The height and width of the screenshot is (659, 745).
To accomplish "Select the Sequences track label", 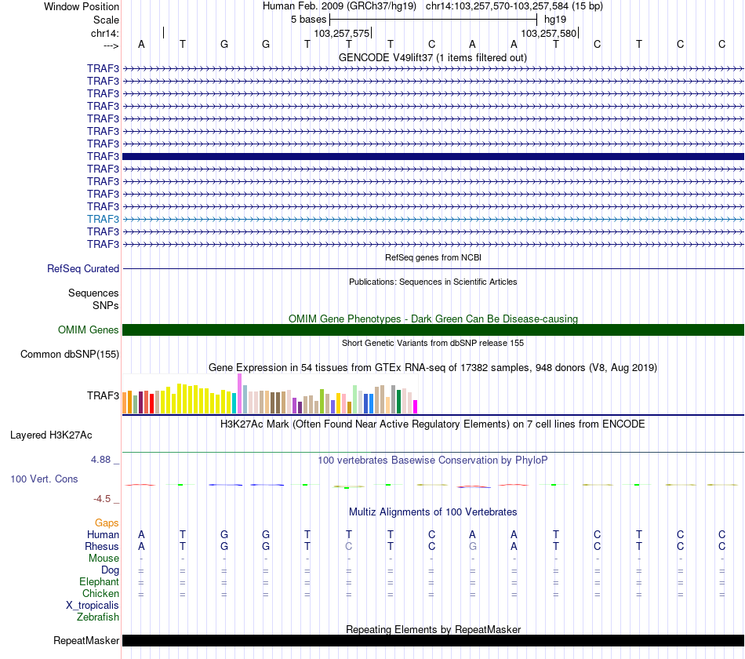I will (93, 293).
